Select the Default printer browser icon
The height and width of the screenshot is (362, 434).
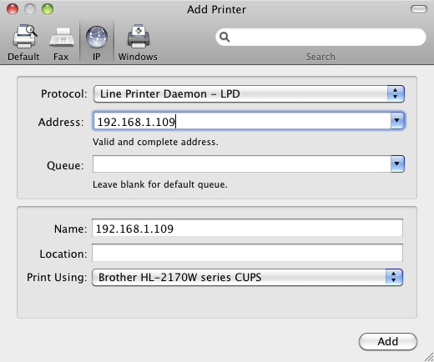pyautogui.click(x=24, y=37)
